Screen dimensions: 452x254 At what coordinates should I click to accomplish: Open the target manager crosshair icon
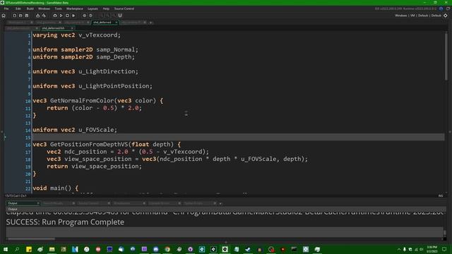click(x=446, y=16)
